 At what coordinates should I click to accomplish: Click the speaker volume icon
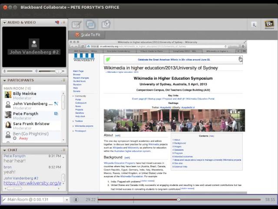[x=36, y=71]
